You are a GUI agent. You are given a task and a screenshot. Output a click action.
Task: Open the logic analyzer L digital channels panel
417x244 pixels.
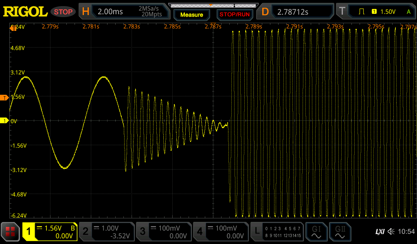pos(277,232)
